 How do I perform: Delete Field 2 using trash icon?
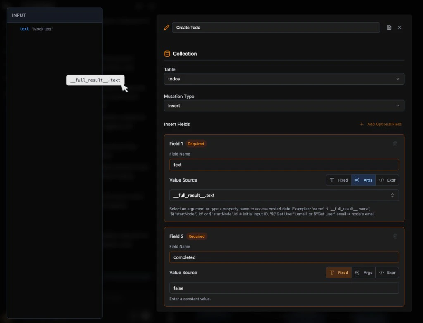coord(395,236)
